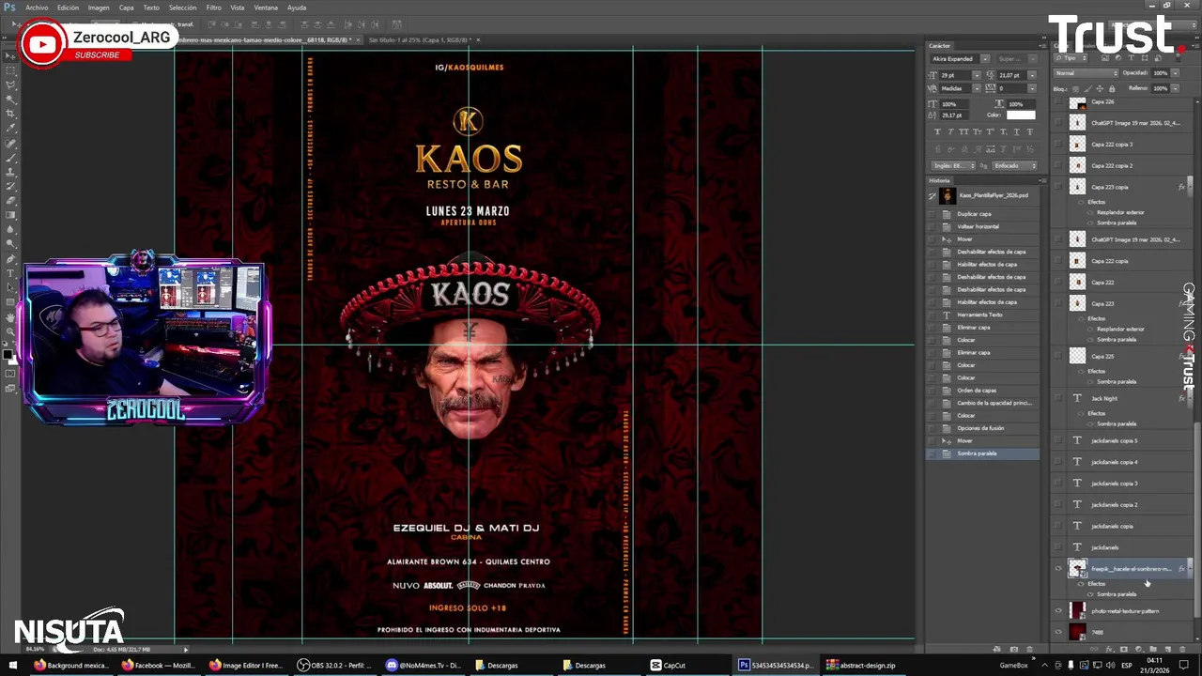Open the Akira Expanded font family dropdown
1202x676 pixels.
(x=985, y=59)
